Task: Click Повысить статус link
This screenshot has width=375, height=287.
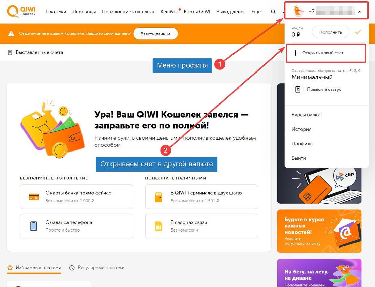Action: pos(324,89)
